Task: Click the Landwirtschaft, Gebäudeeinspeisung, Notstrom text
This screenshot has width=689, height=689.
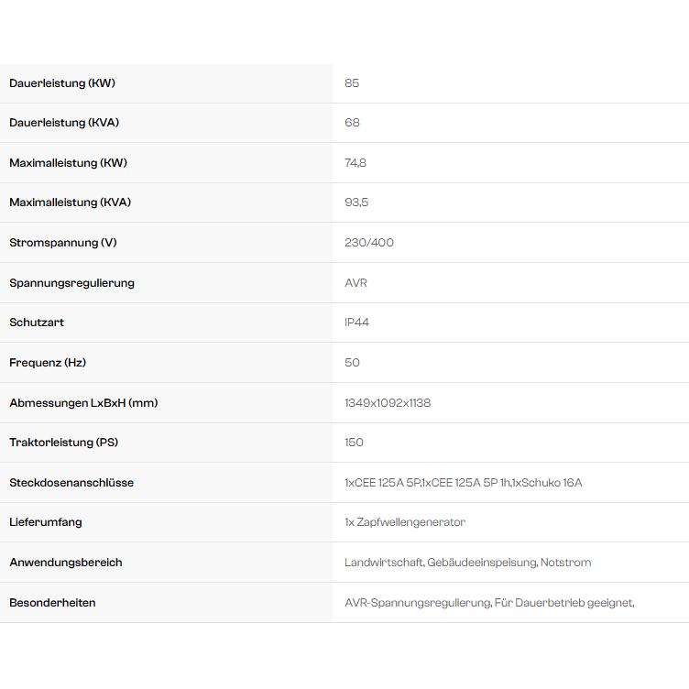Action: pyautogui.click(x=467, y=563)
